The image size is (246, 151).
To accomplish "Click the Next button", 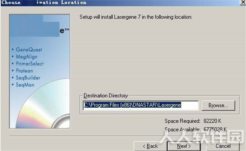I will [x=184, y=146].
